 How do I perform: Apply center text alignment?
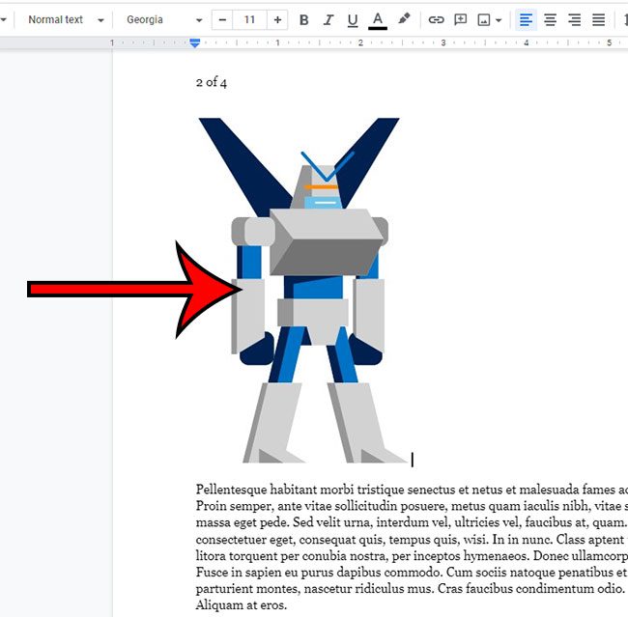[550, 19]
